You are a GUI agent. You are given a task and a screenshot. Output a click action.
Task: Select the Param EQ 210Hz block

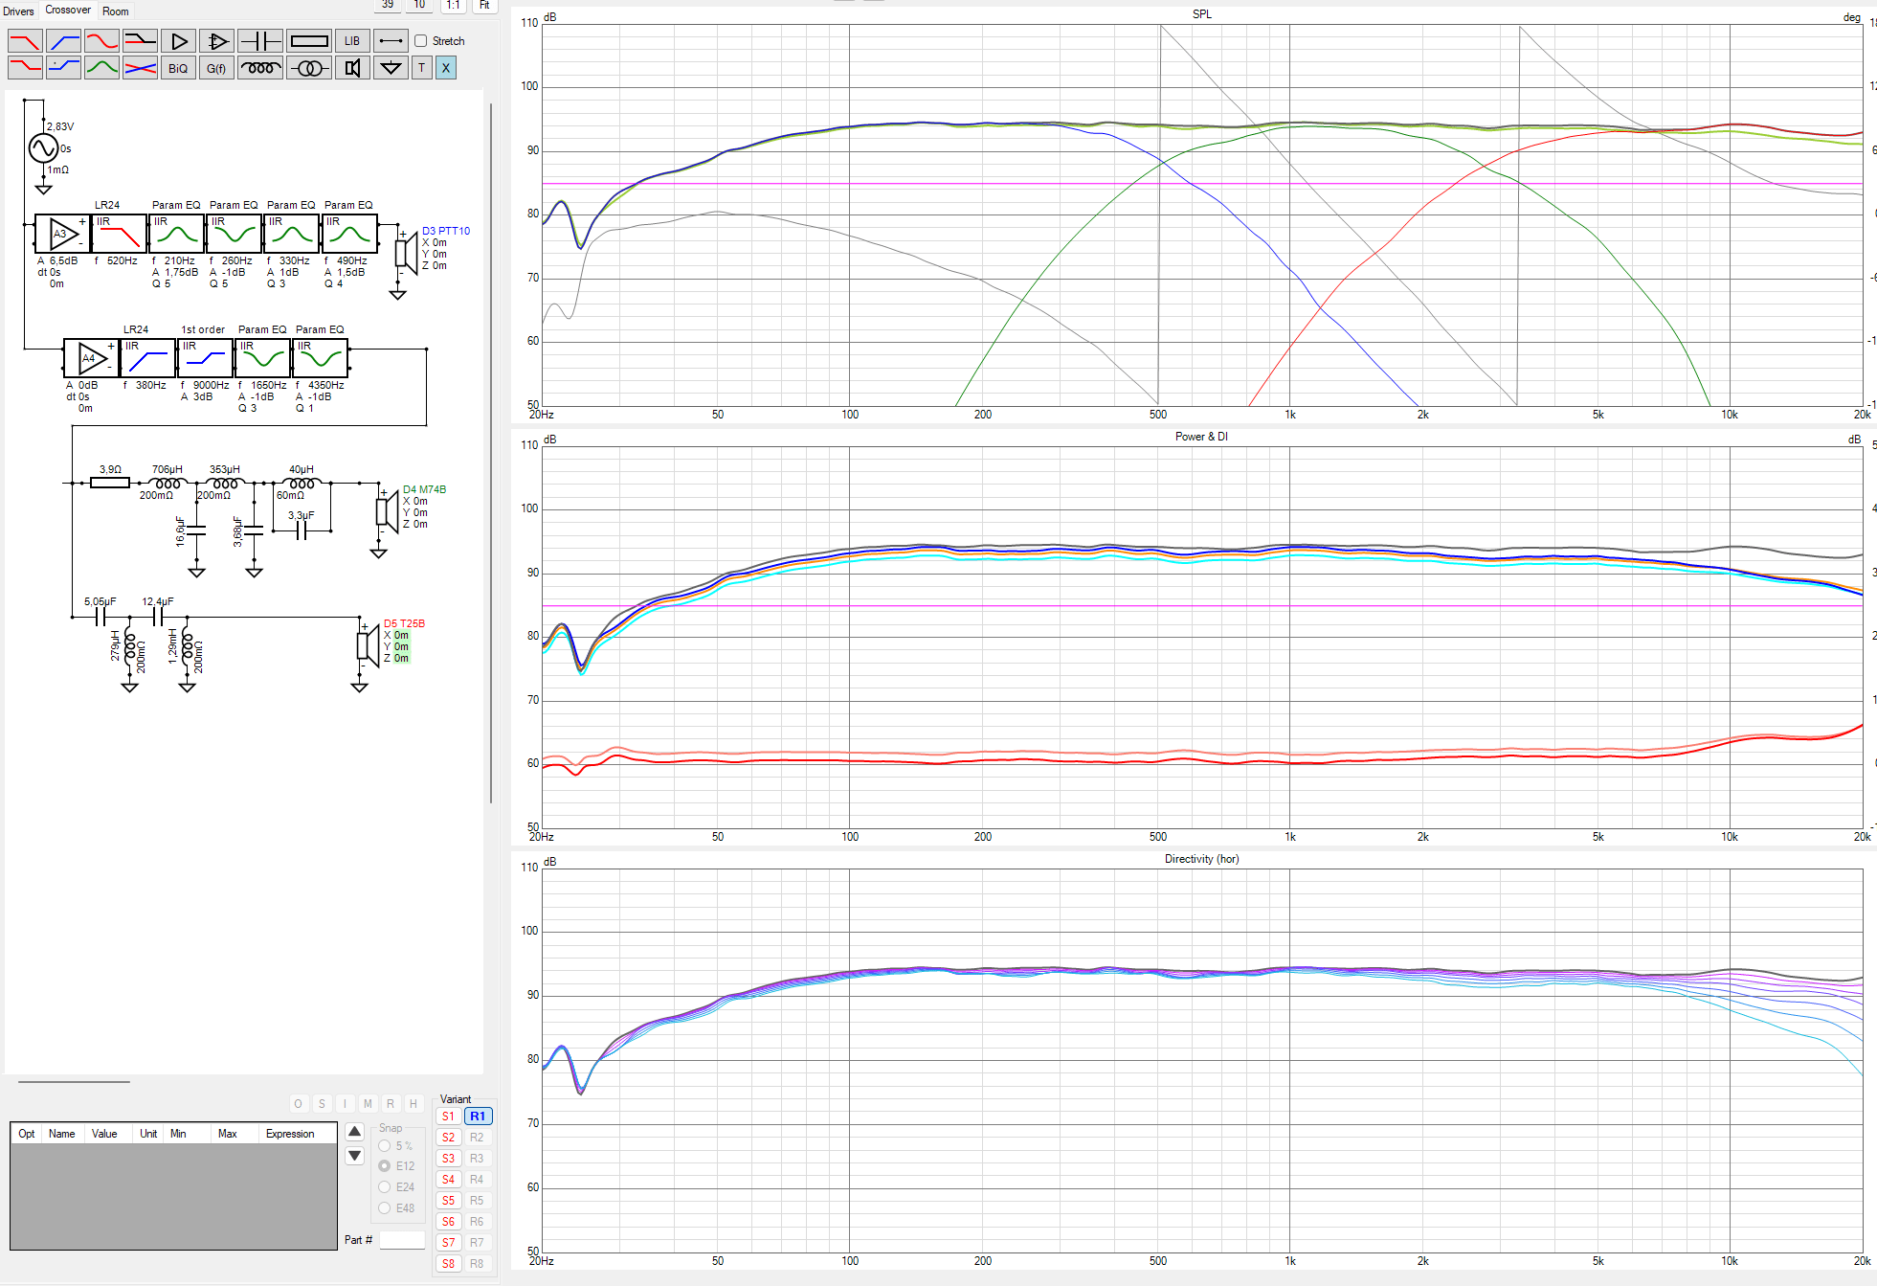tap(177, 234)
